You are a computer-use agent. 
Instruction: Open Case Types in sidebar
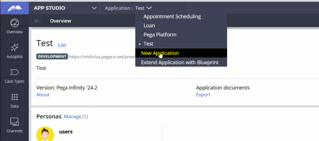pyautogui.click(x=14, y=76)
